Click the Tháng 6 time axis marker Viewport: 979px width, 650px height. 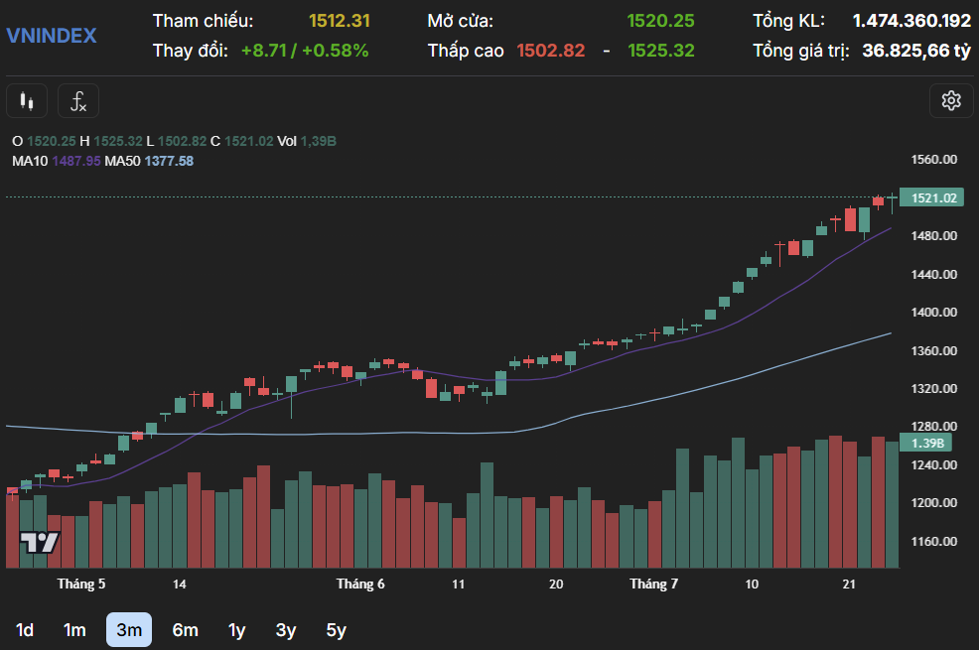point(360,584)
